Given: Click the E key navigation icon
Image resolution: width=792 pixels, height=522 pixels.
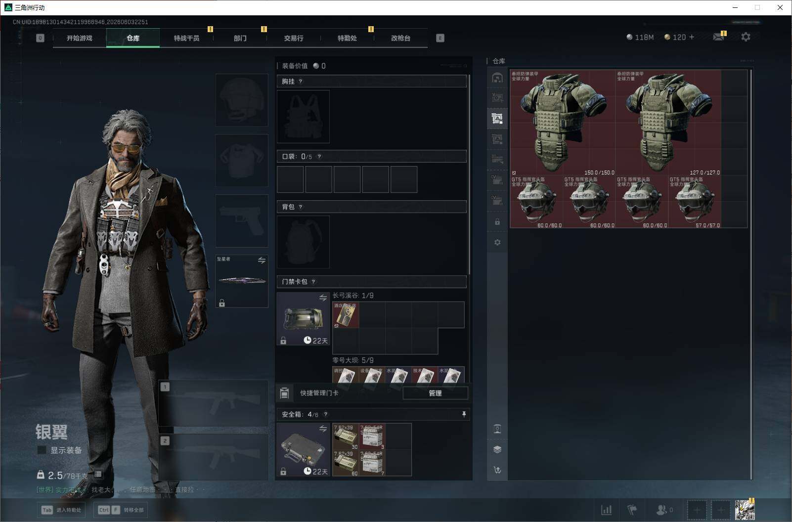Looking at the screenshot, I should point(440,38).
